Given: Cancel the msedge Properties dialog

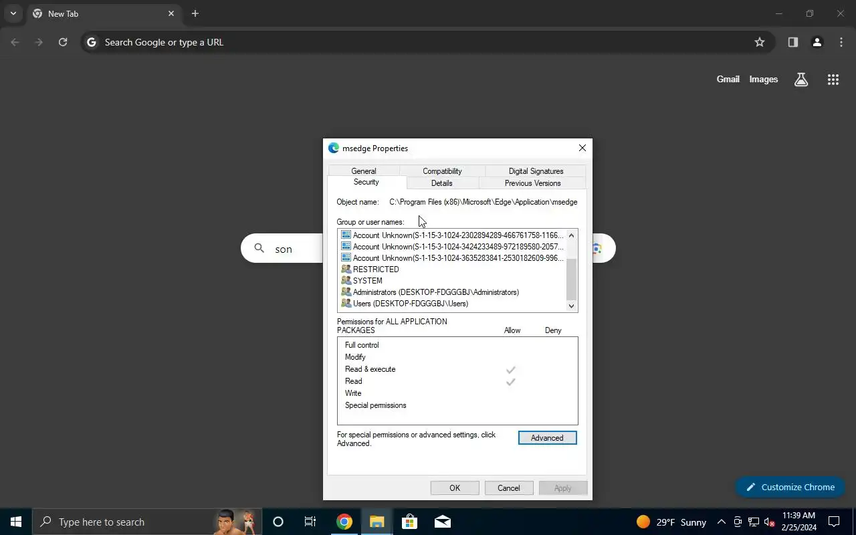Looking at the screenshot, I should [x=509, y=488].
